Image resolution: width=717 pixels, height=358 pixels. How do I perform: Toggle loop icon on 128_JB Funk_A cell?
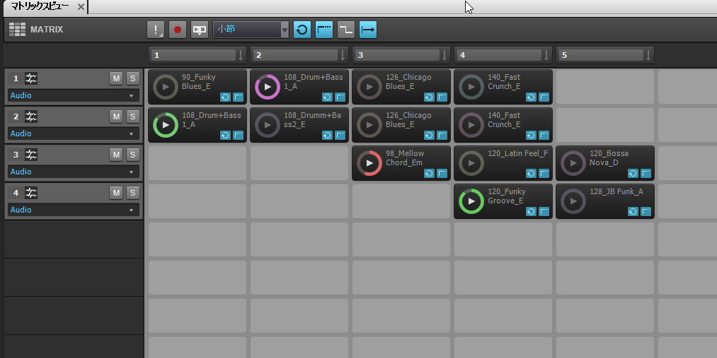pyautogui.click(x=633, y=211)
